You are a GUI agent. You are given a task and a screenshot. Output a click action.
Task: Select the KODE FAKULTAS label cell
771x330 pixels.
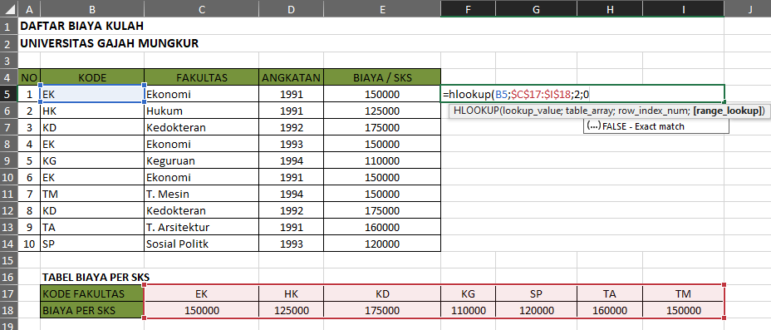92,293
